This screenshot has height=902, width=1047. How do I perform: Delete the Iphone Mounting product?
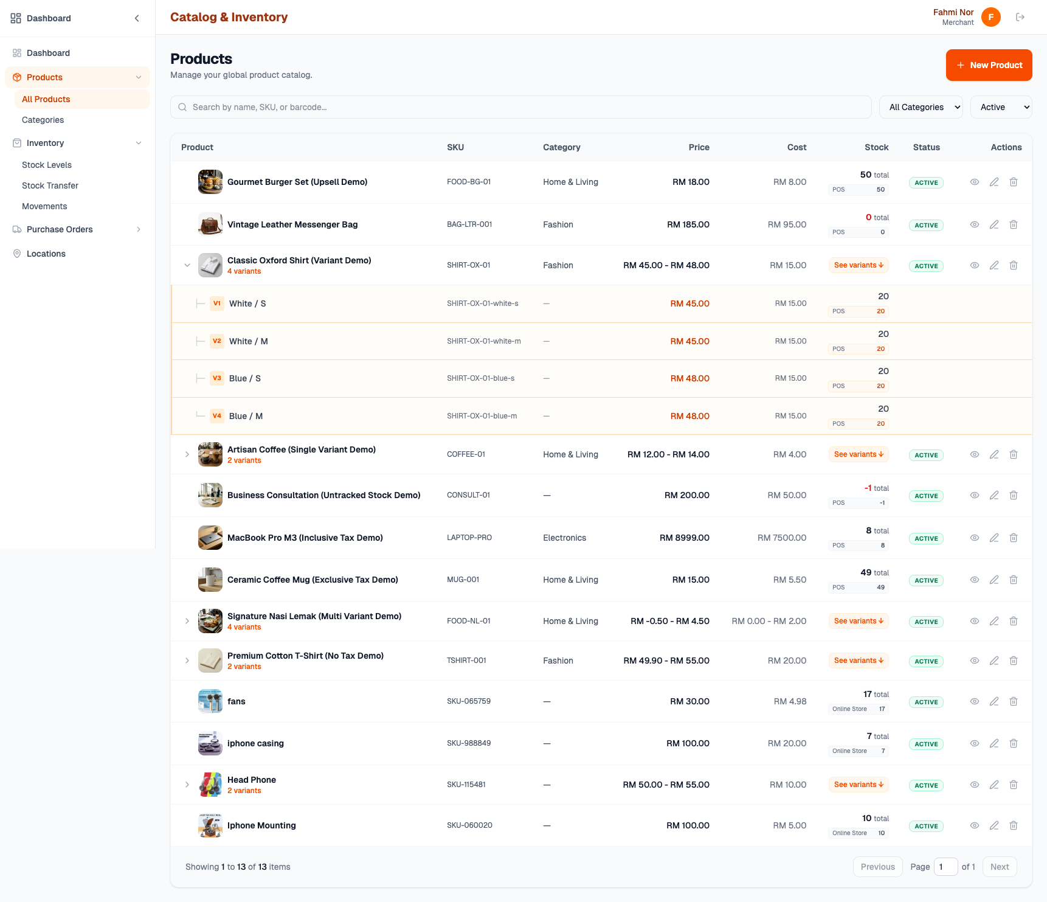point(1014,825)
